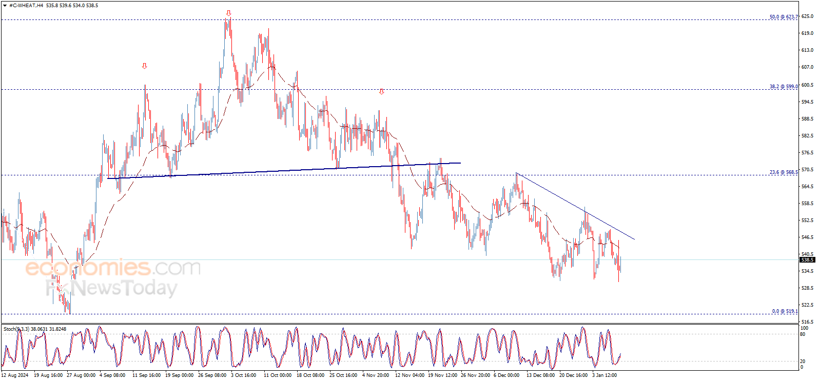Viewport: 819px width, 381px height.
Task: Click the 546.5 price axis label
Action: point(807,237)
